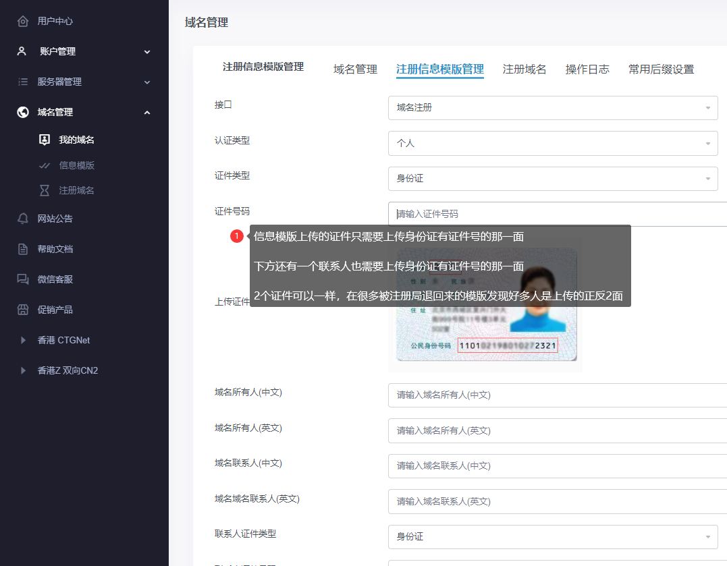Click the document icon for 帮助文档
Image resolution: width=727 pixels, height=566 pixels.
[23, 249]
